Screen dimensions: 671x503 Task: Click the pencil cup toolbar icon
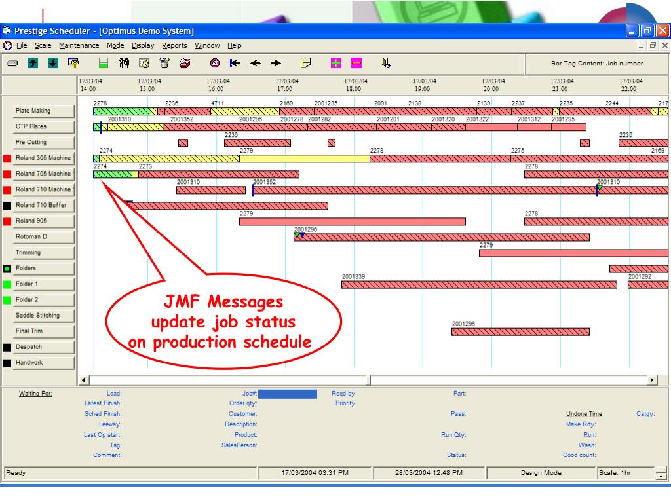(164, 64)
